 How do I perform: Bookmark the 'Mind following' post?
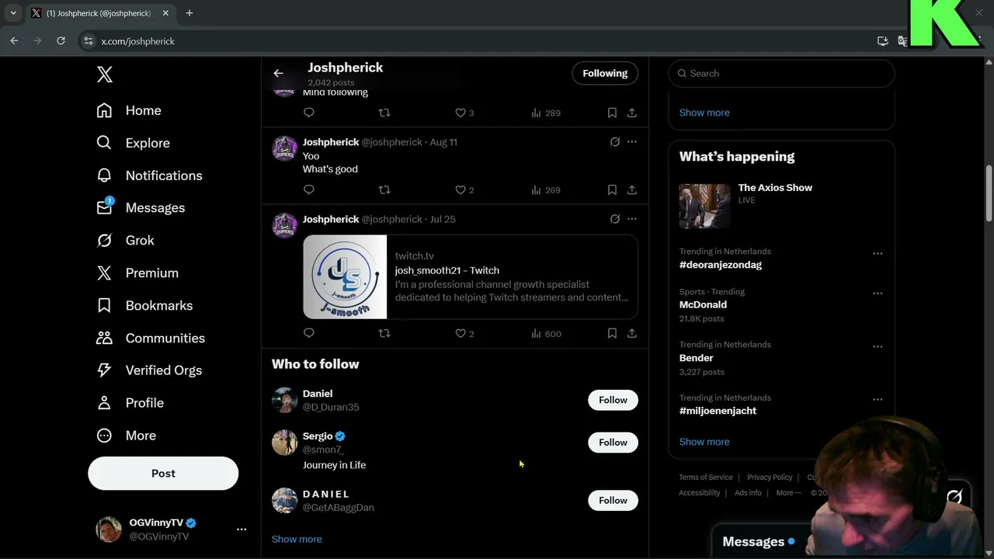pos(612,113)
